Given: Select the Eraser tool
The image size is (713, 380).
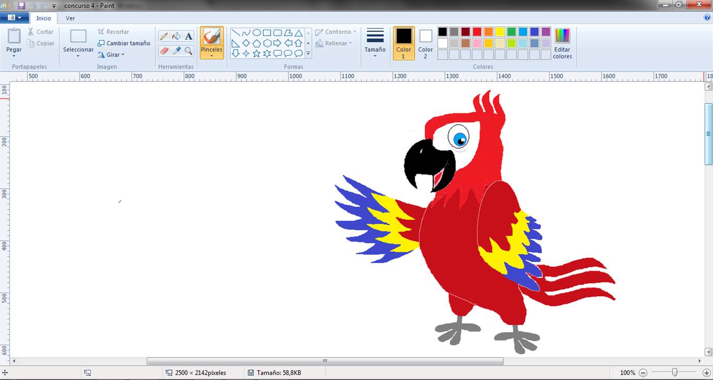Looking at the screenshot, I should coord(164,51).
